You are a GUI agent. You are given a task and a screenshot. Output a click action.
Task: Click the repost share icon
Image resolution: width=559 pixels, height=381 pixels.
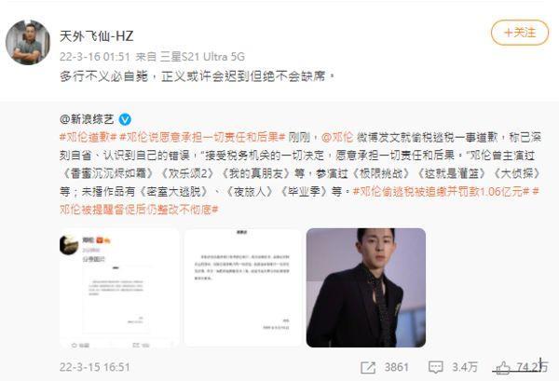tap(368, 367)
